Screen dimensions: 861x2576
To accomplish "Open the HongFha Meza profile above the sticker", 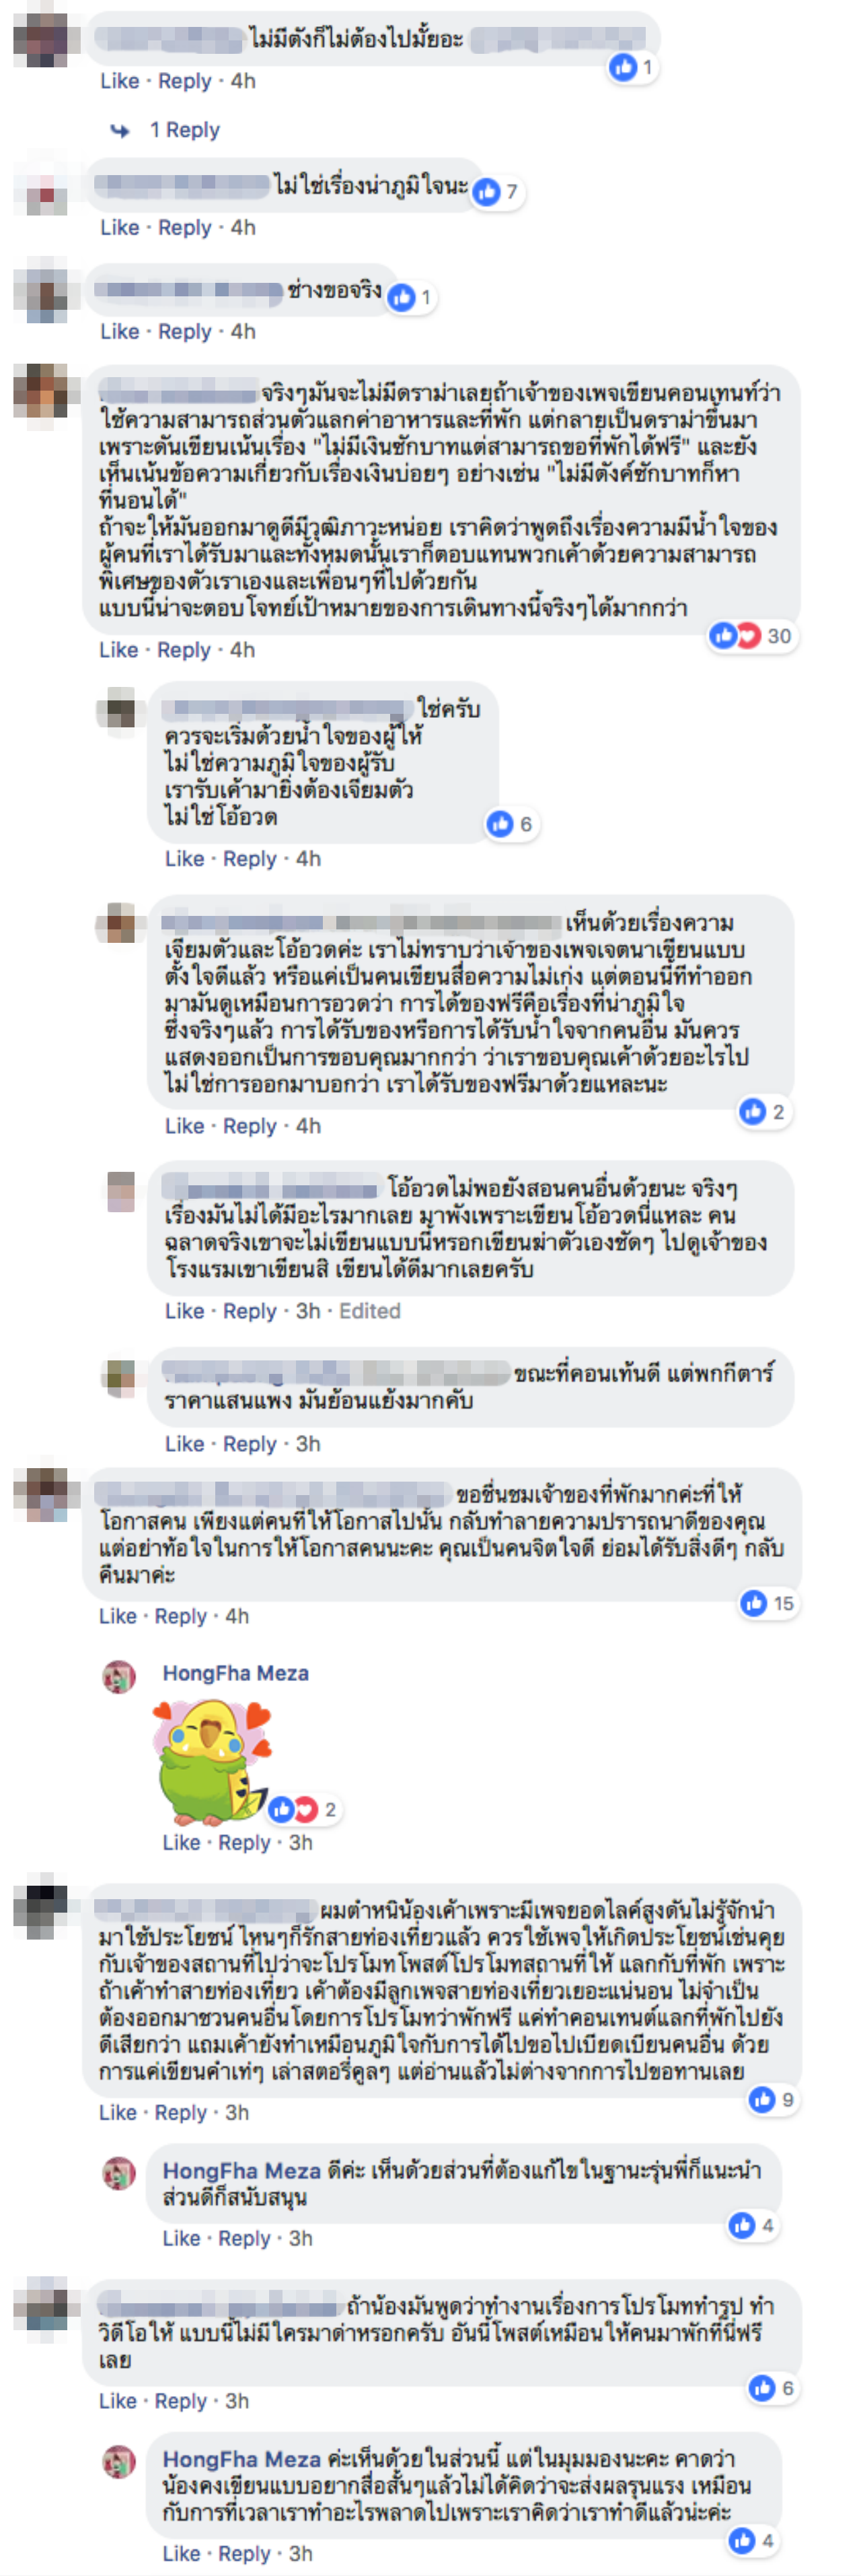I will tap(235, 1673).
